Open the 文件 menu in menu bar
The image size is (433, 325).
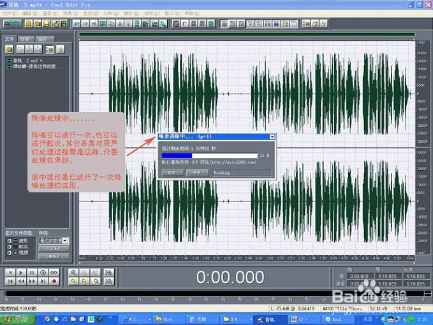coord(9,13)
